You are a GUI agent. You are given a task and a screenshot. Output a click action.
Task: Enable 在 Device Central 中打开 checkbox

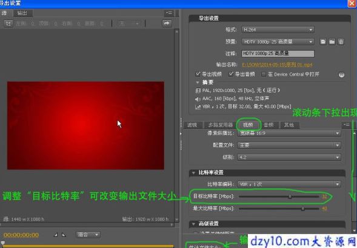pyautogui.click(x=264, y=74)
